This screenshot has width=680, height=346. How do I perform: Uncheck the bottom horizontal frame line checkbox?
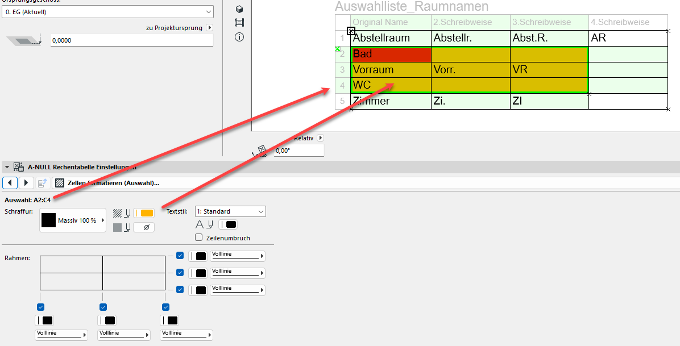(x=180, y=290)
